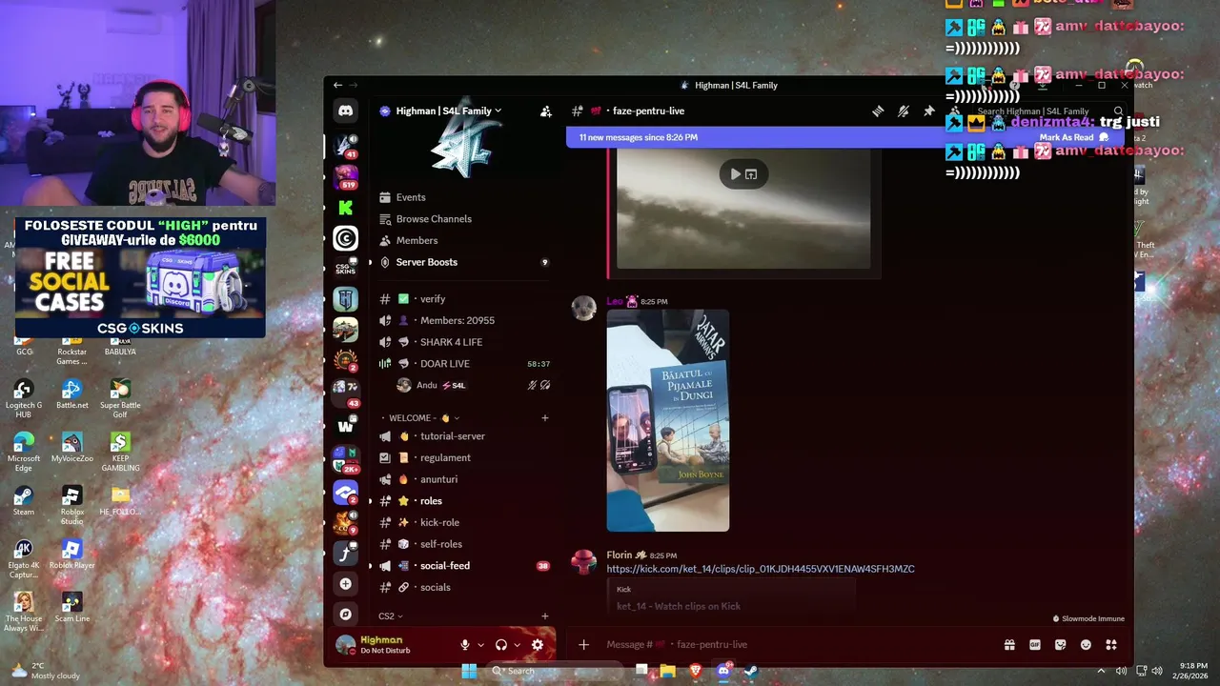Mute microphone in user panel
This screenshot has width=1220, height=686.
[x=465, y=645]
